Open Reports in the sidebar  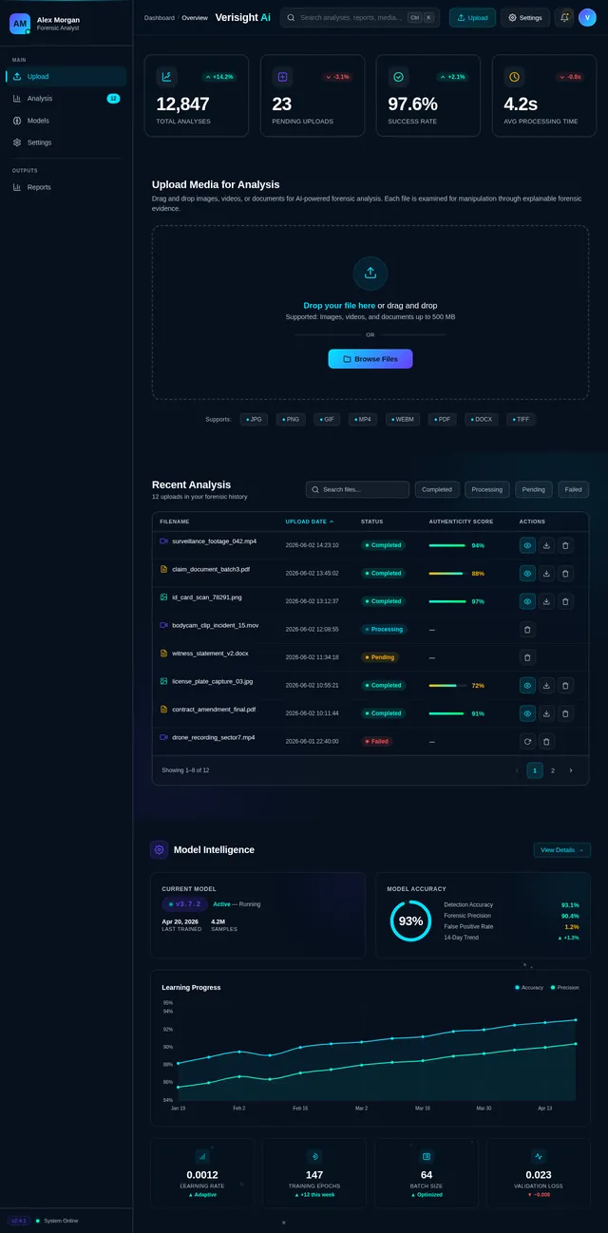click(x=66, y=187)
